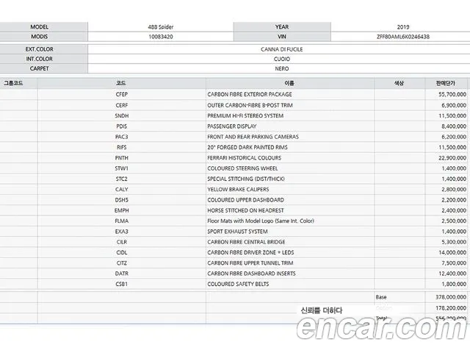Screen dimensions: 470x353
Task: Click the 색상 column header
Action: click(x=399, y=83)
